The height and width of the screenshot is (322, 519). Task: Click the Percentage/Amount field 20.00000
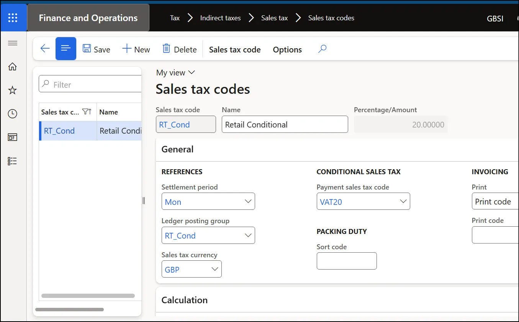[x=401, y=124]
